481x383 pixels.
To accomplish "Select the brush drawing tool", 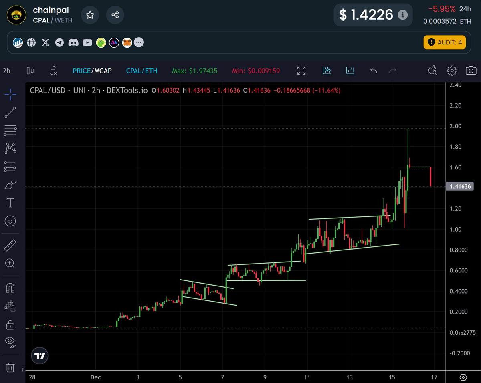I will [10, 185].
